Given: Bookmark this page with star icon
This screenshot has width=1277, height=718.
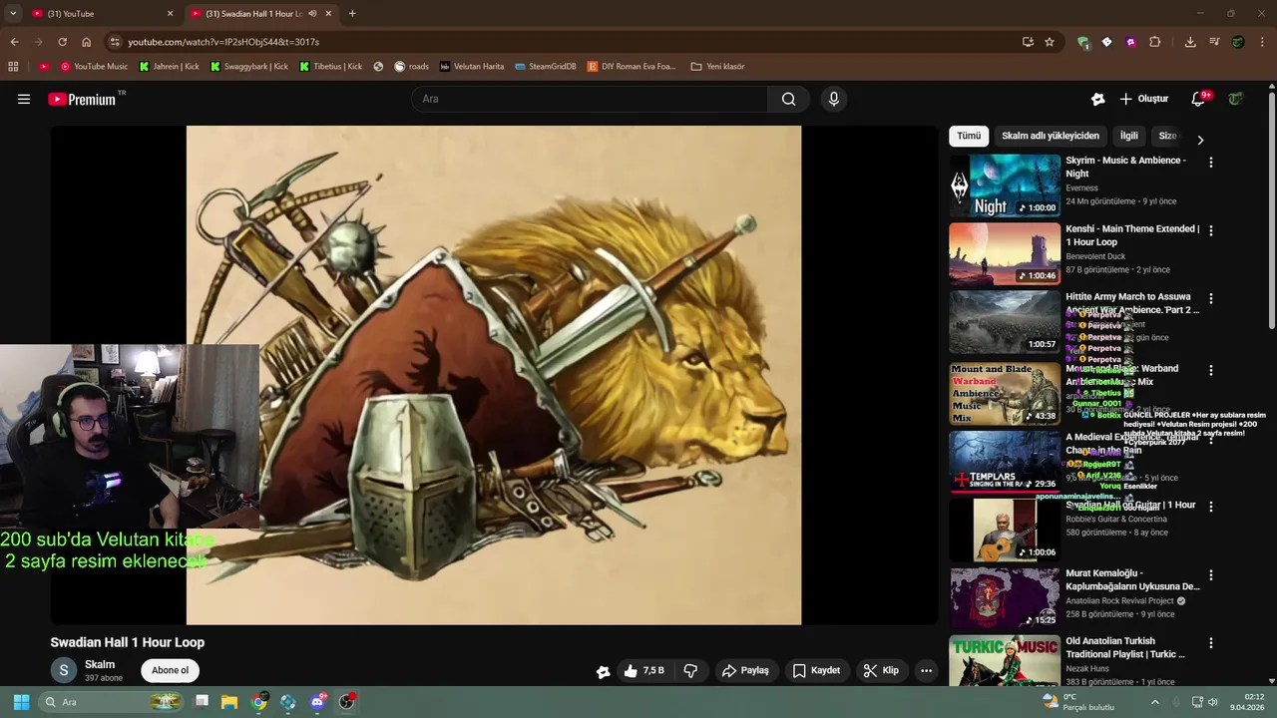Looking at the screenshot, I should (1050, 42).
